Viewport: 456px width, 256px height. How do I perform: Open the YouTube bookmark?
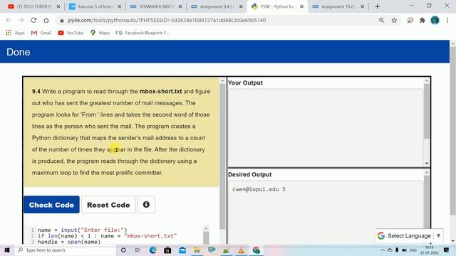71,33
